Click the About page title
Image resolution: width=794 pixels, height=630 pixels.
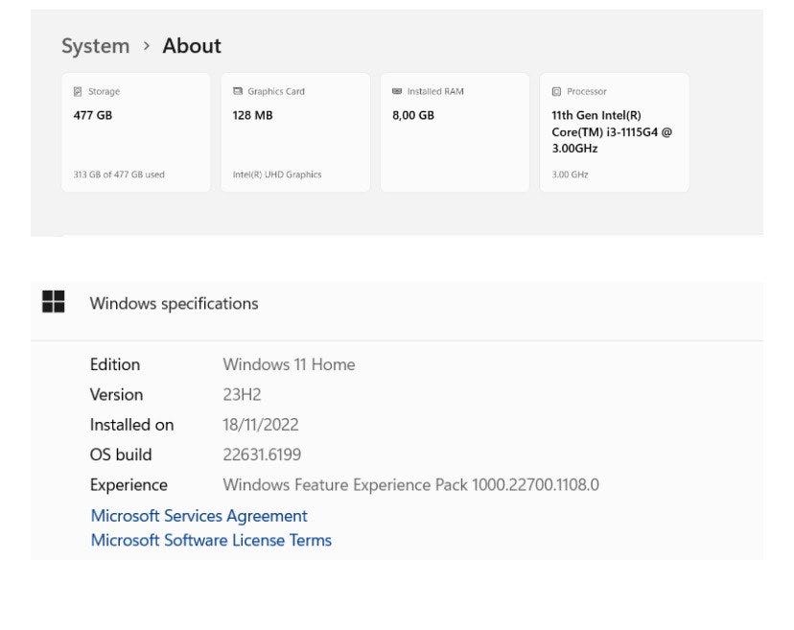pos(192,46)
